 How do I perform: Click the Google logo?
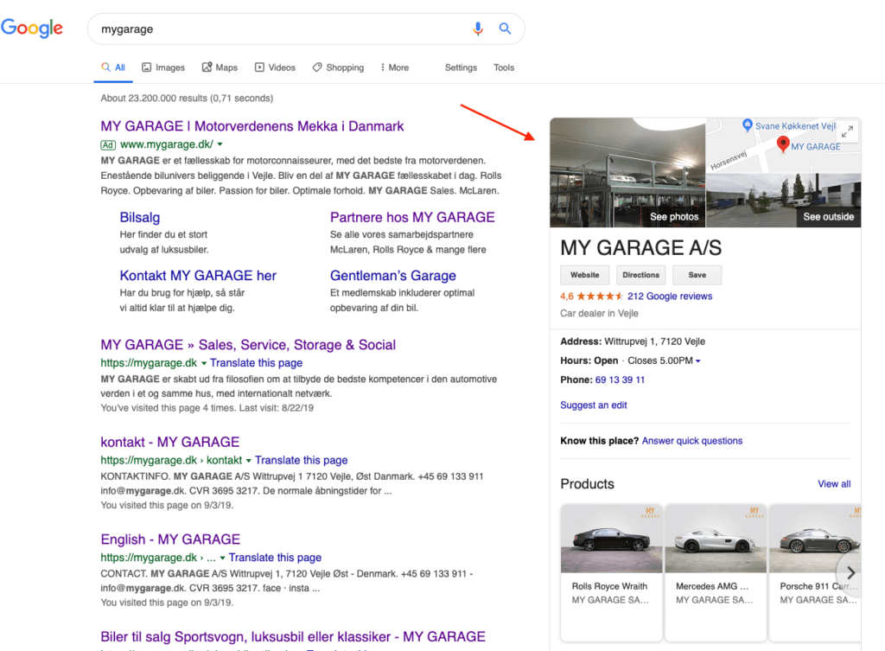click(32, 29)
